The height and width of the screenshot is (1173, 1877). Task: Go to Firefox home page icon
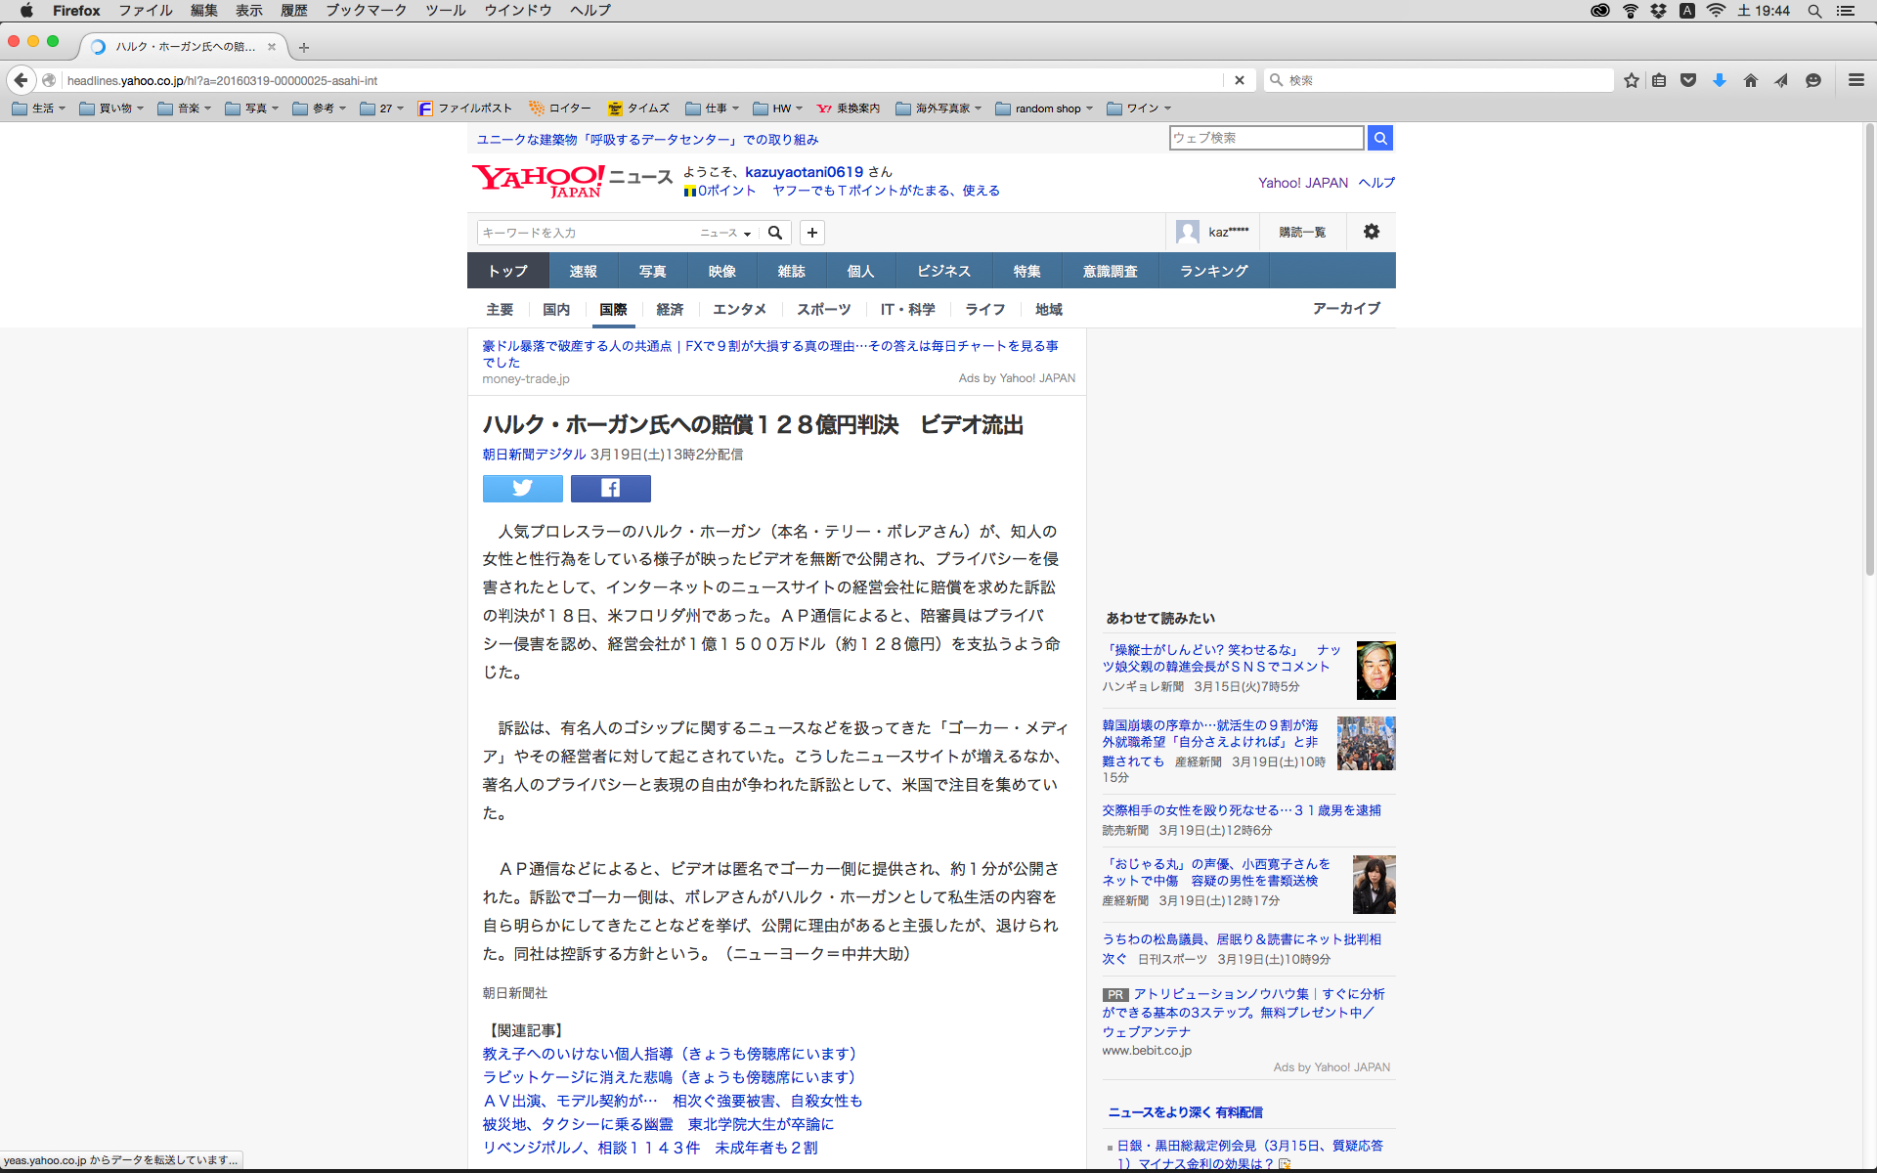pyautogui.click(x=1750, y=80)
